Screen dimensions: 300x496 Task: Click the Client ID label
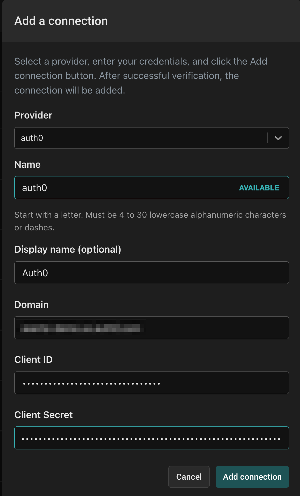(x=34, y=360)
